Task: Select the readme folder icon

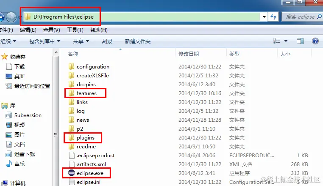Action: coord(71,146)
